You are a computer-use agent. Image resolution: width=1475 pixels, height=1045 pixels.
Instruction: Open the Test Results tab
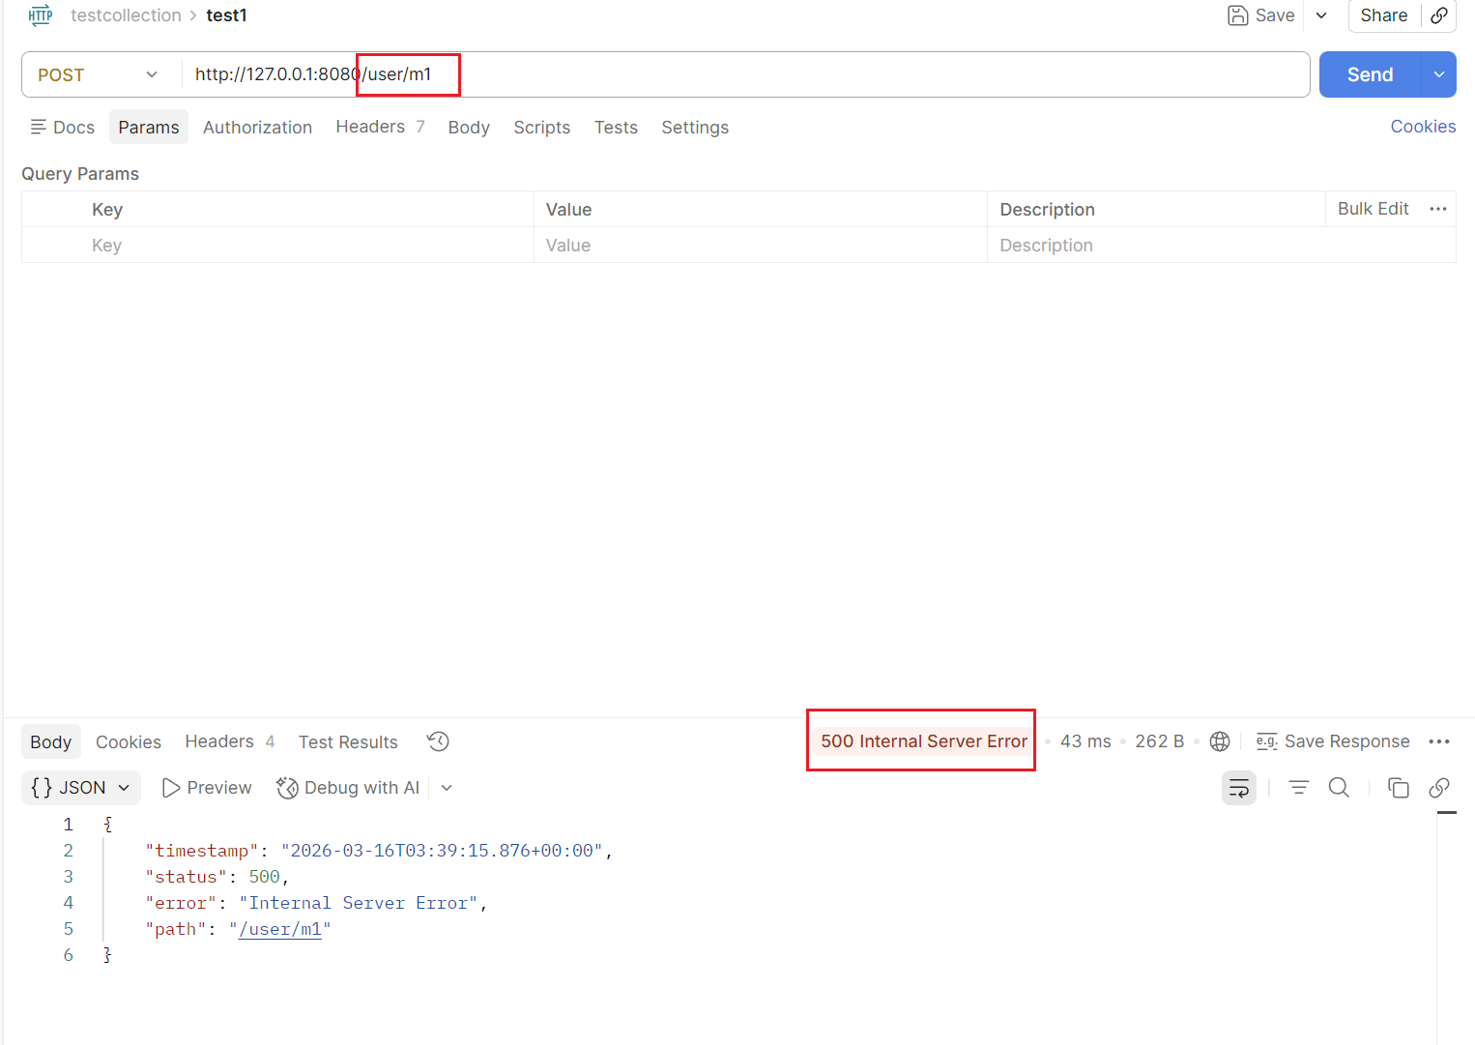[x=348, y=742]
